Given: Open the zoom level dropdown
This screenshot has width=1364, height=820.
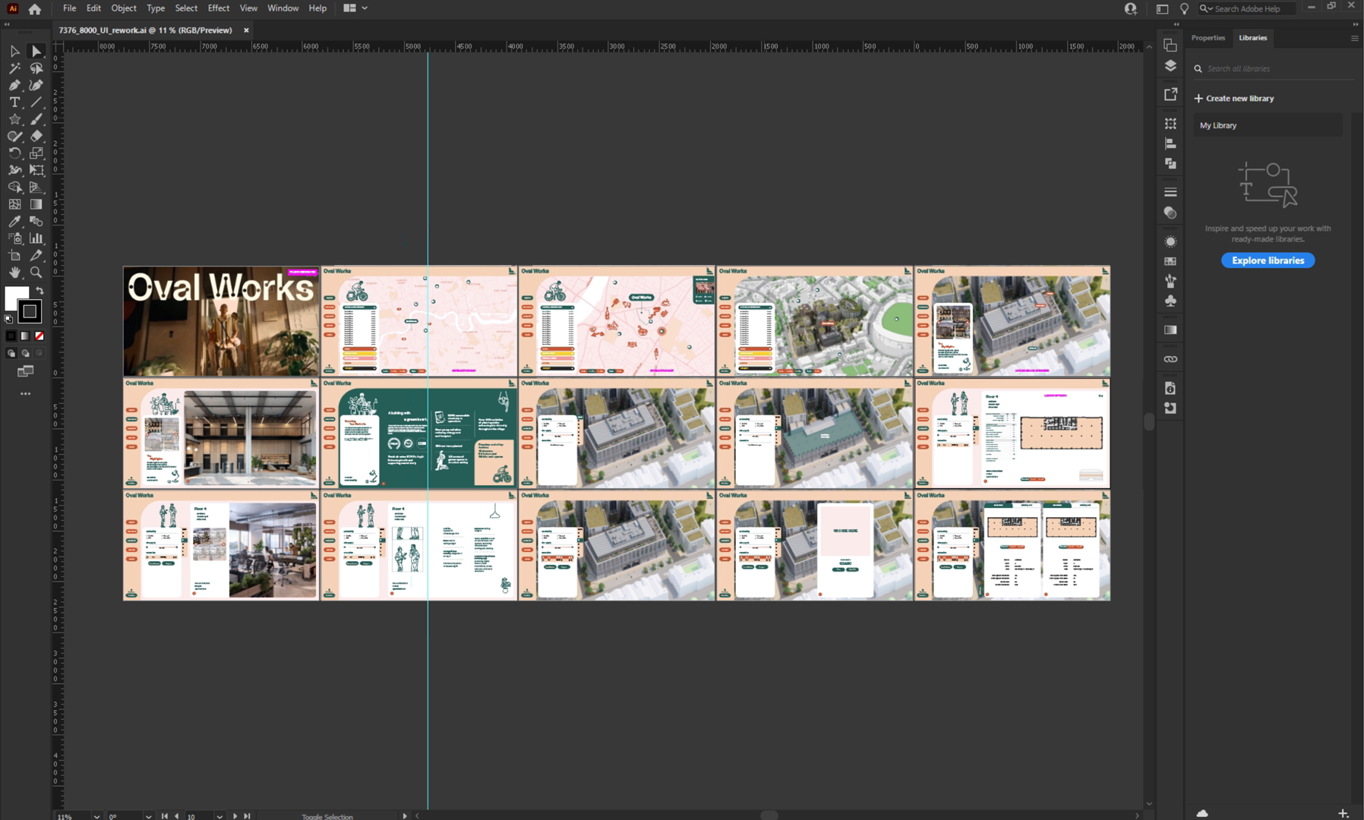Looking at the screenshot, I should pos(96,816).
